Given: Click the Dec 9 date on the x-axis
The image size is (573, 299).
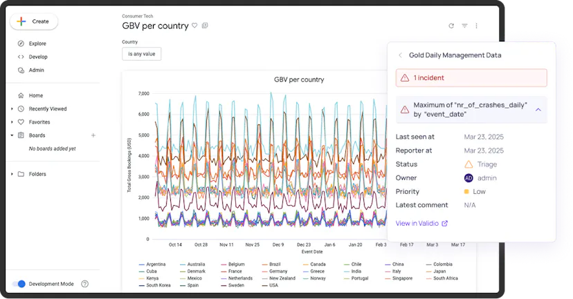Looking at the screenshot, I should click(278, 244).
